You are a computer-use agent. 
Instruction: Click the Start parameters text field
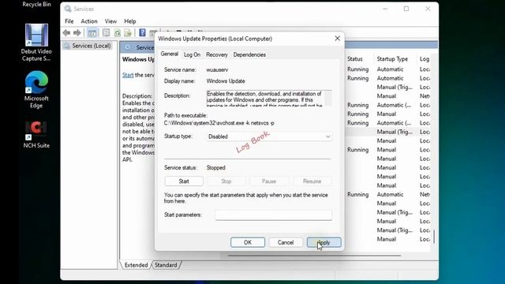click(274, 215)
